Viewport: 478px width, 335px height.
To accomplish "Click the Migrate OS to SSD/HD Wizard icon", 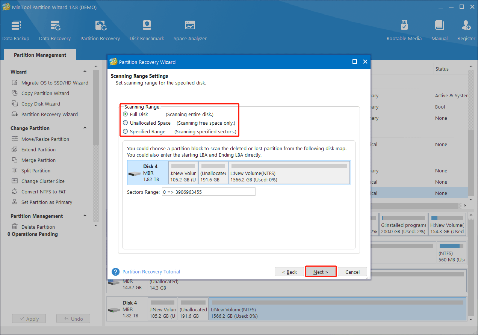I will [x=15, y=83].
